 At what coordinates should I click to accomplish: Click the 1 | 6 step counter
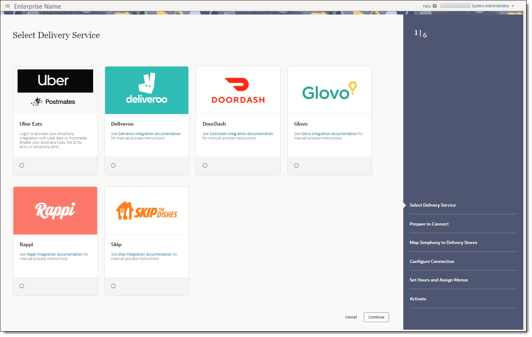pos(420,33)
